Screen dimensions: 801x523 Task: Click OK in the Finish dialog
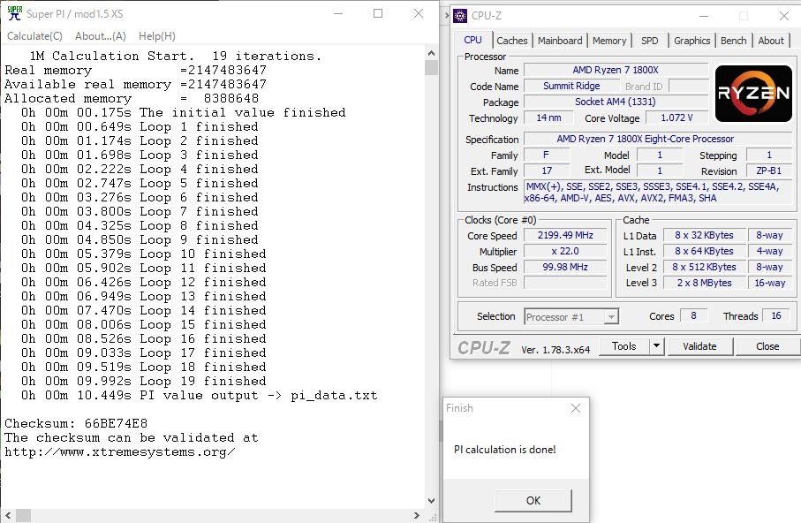click(533, 501)
